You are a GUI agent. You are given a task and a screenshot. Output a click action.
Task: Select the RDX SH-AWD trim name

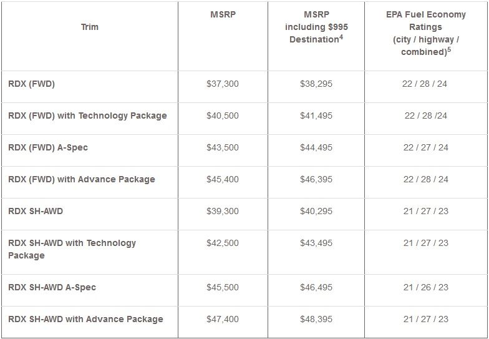click(36, 211)
